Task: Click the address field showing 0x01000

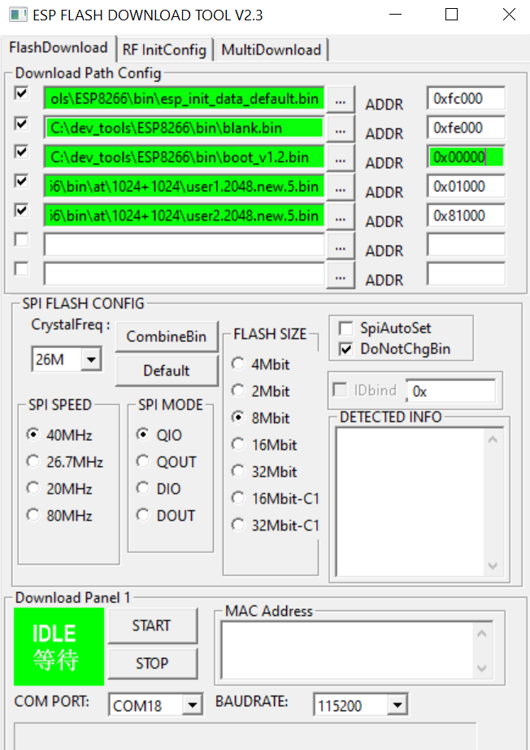Action: (x=466, y=186)
